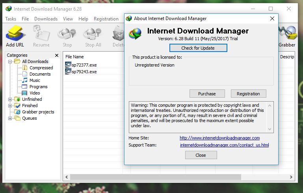Expand the Queues tree node
This screenshot has width=303, height=193.
pyautogui.click(x=10, y=118)
